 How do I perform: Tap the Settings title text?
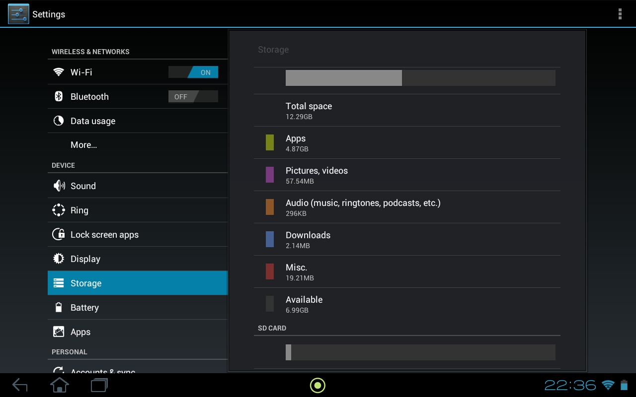click(49, 14)
